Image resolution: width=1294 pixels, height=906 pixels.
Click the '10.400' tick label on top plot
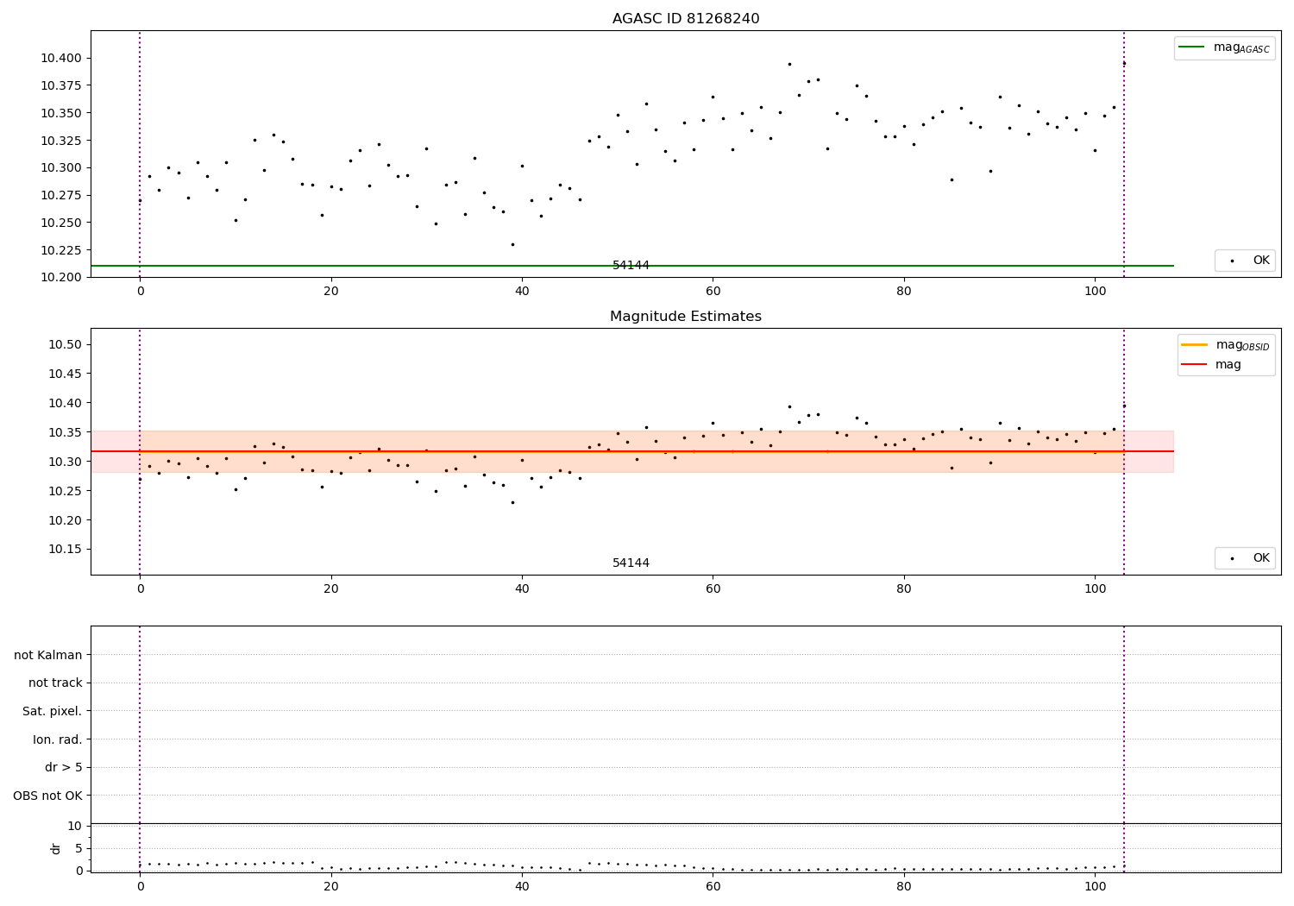point(61,58)
